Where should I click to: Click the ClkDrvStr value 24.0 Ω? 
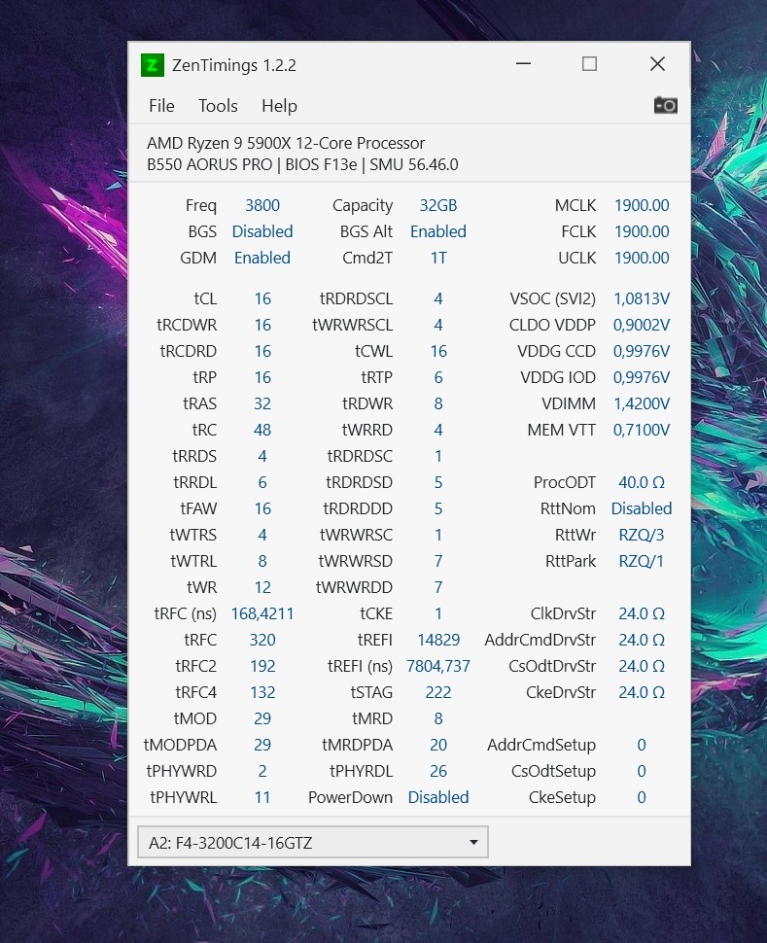[642, 613]
